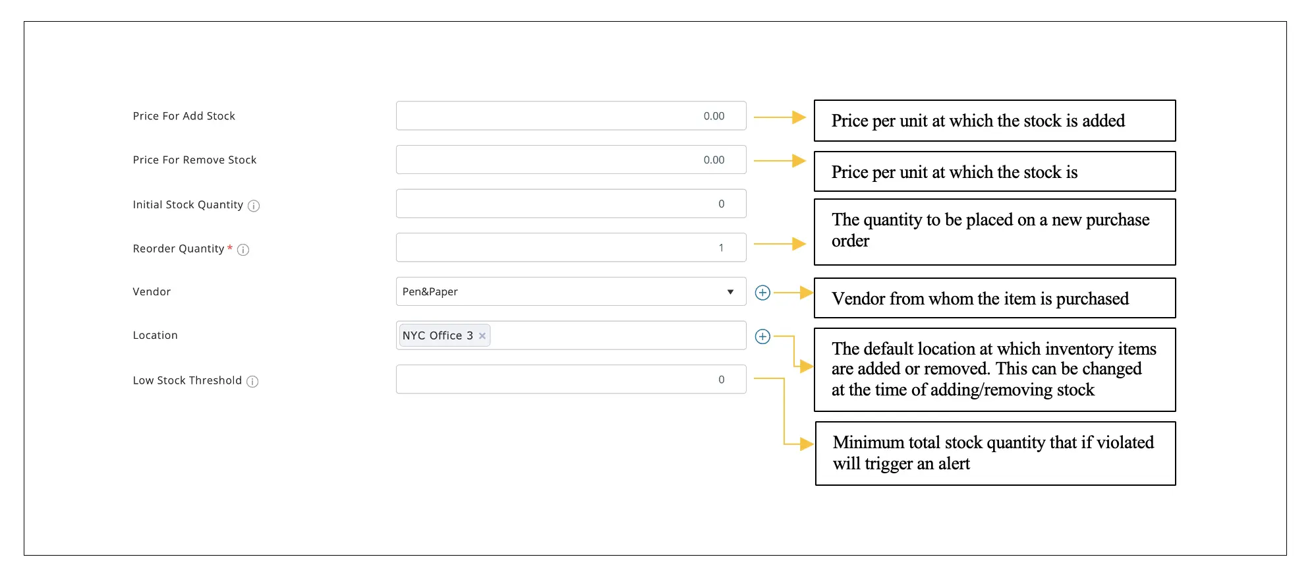This screenshot has height=584, width=1314.
Task: Open the Vendor dropdown showing Pen&Paper
Action: pyautogui.click(x=571, y=291)
